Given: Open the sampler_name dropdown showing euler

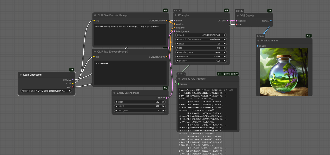Looking at the screenshot, I should [x=201, y=52].
